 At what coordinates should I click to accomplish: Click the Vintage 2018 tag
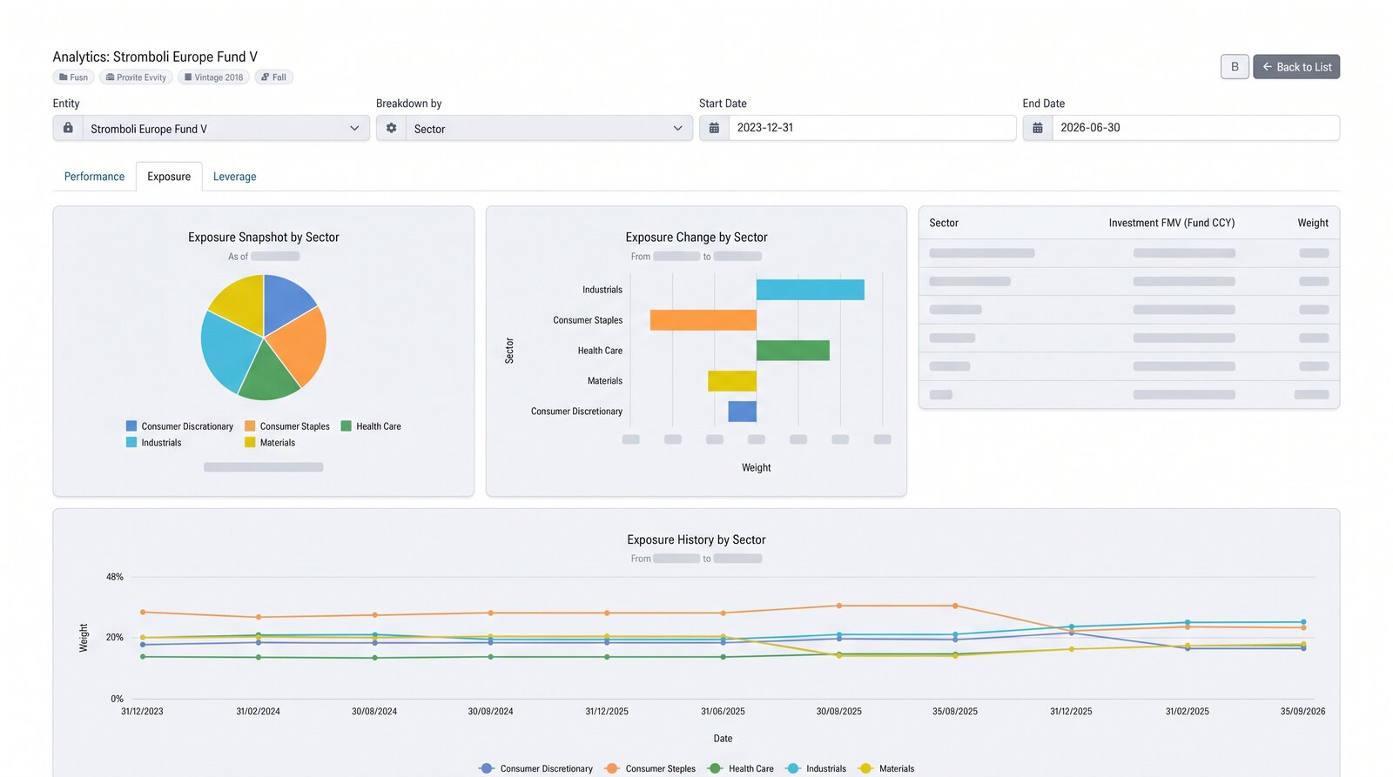click(213, 77)
